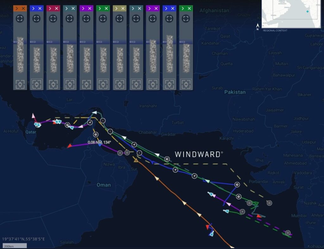Close the tenth card with blue header
Screen dimensions: 324x249
click(173, 9)
